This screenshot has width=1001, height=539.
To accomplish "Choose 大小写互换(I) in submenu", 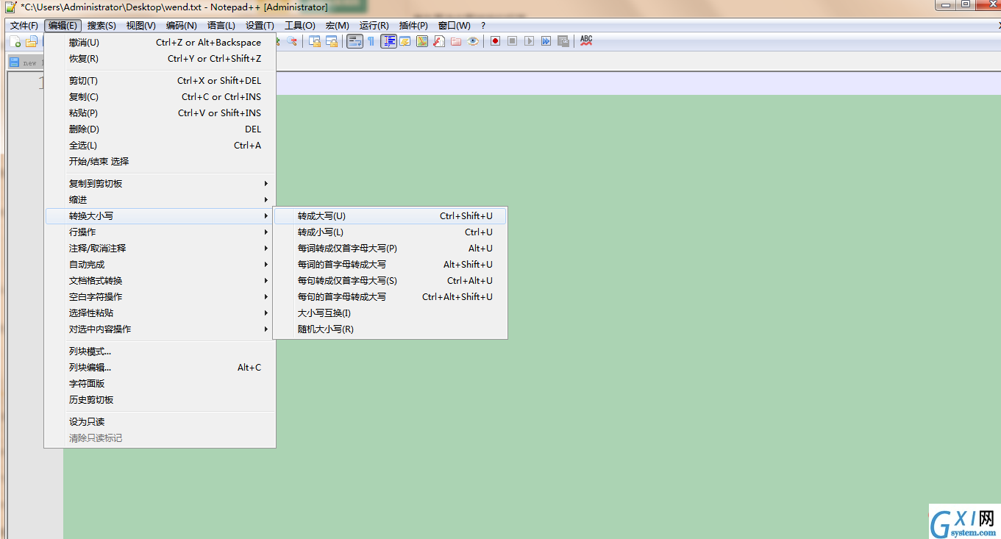I will tap(390, 313).
